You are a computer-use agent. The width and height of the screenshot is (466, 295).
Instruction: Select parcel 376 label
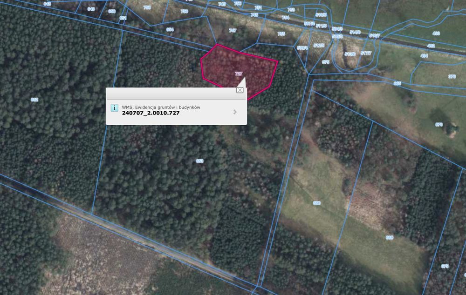pos(452,76)
